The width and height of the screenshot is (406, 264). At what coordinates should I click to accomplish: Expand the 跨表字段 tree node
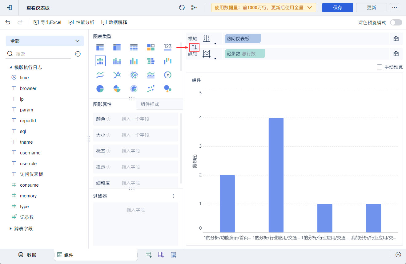click(x=11, y=229)
